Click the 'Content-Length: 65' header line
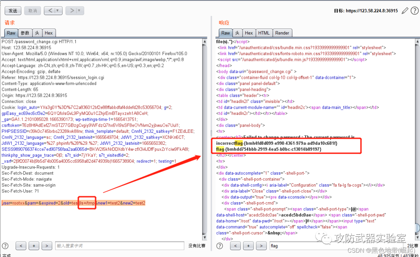The height and width of the screenshot is (257, 420). click(x=20, y=89)
